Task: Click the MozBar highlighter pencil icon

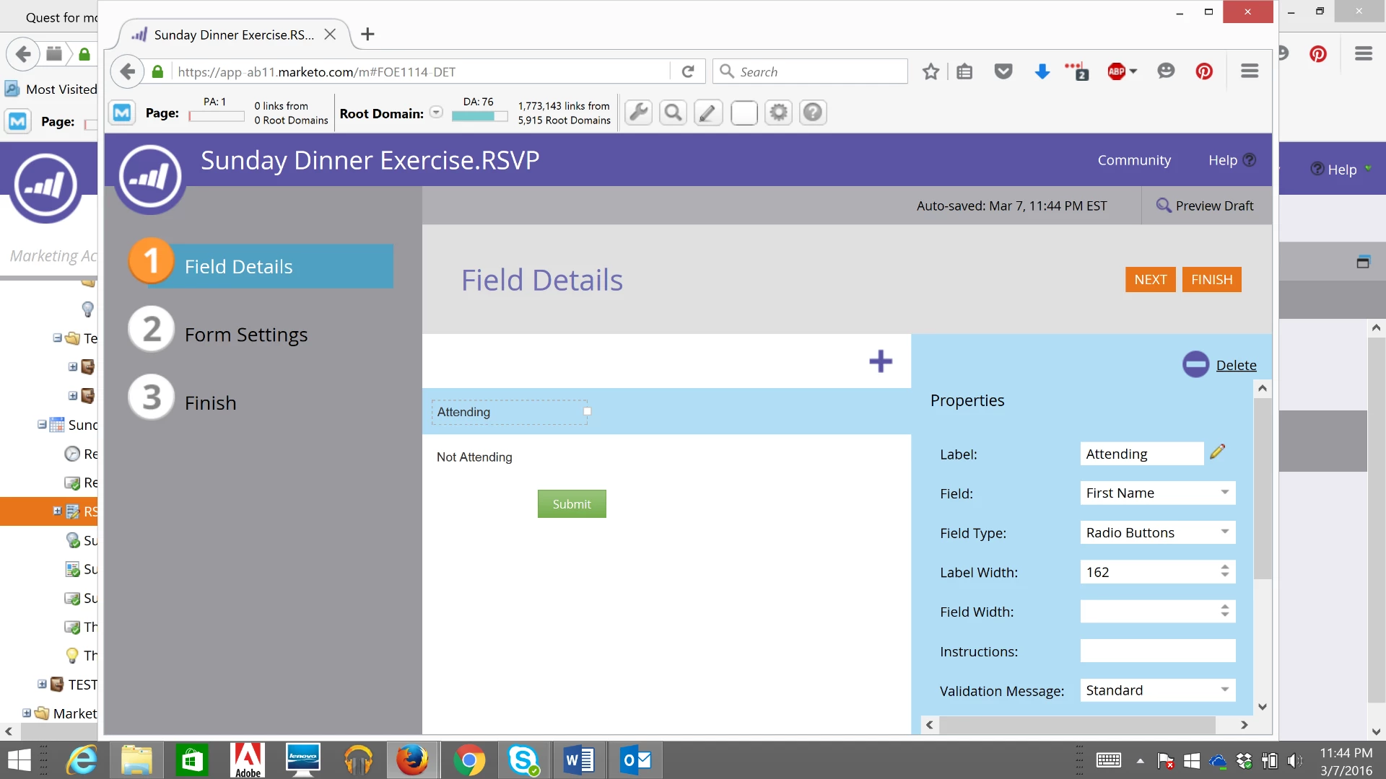Action: [708, 113]
